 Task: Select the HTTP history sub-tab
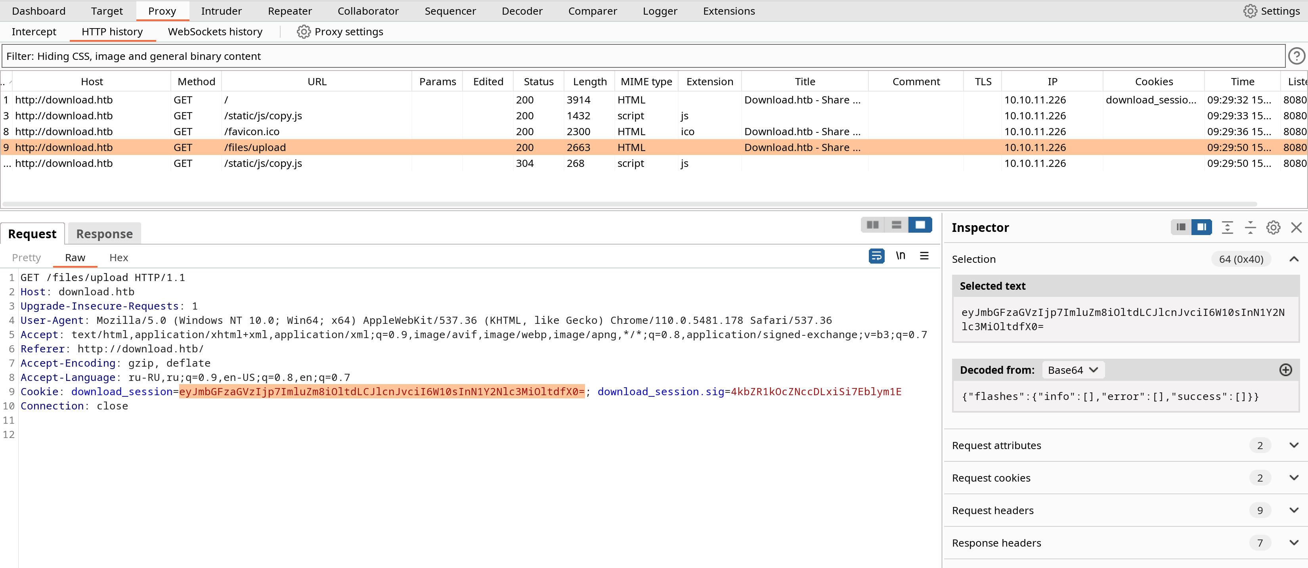point(112,31)
